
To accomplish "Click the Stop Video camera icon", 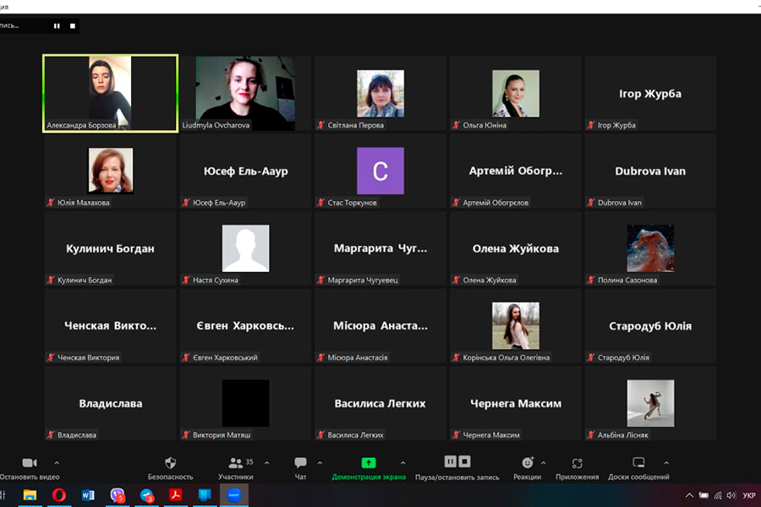I will tap(30, 463).
